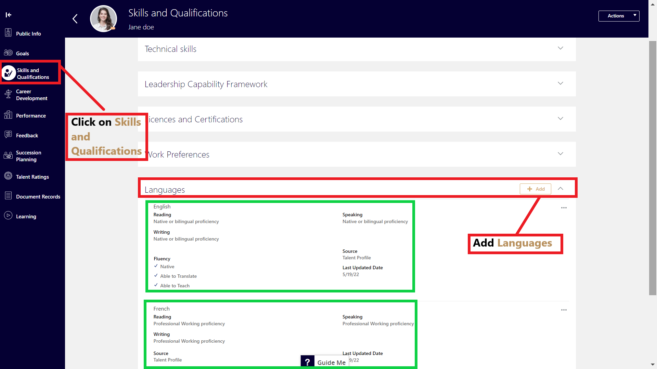
Task: Click the Public Info sidebar icon
Action: point(8,33)
